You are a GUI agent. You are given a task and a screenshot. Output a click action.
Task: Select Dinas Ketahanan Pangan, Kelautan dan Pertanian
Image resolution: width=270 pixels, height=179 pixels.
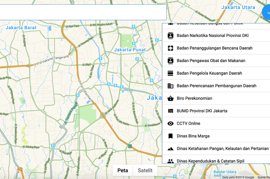tap(216, 149)
